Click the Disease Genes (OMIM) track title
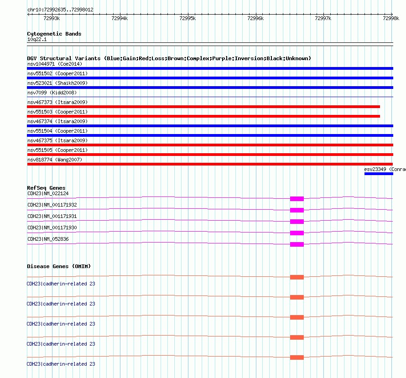The height and width of the screenshot is (378, 406). click(59, 266)
